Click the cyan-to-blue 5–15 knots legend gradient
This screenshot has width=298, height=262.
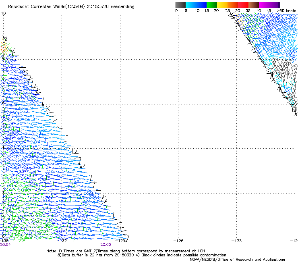click(x=196, y=5)
